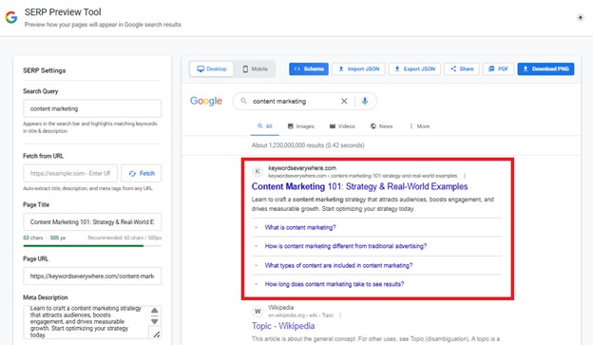Click the keywordseverywhere.com site name
Image resolution: width=593 pixels, height=345 pixels.
(302, 168)
